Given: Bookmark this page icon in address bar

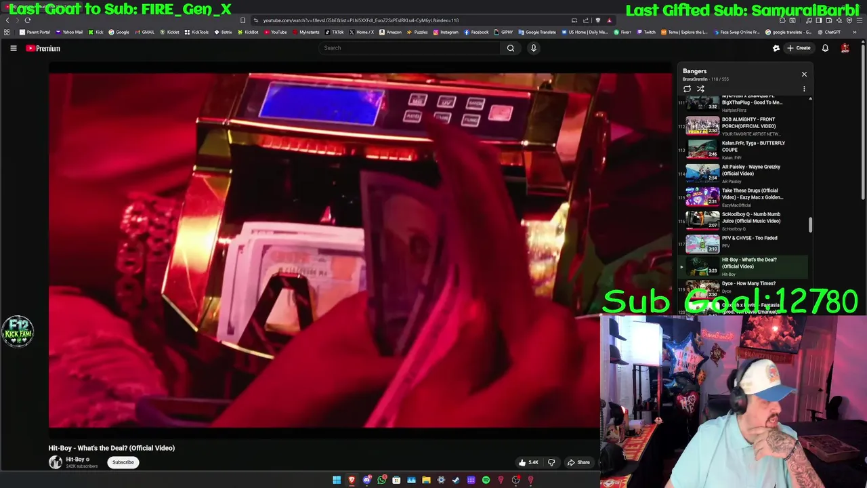Looking at the screenshot, I should [242, 20].
